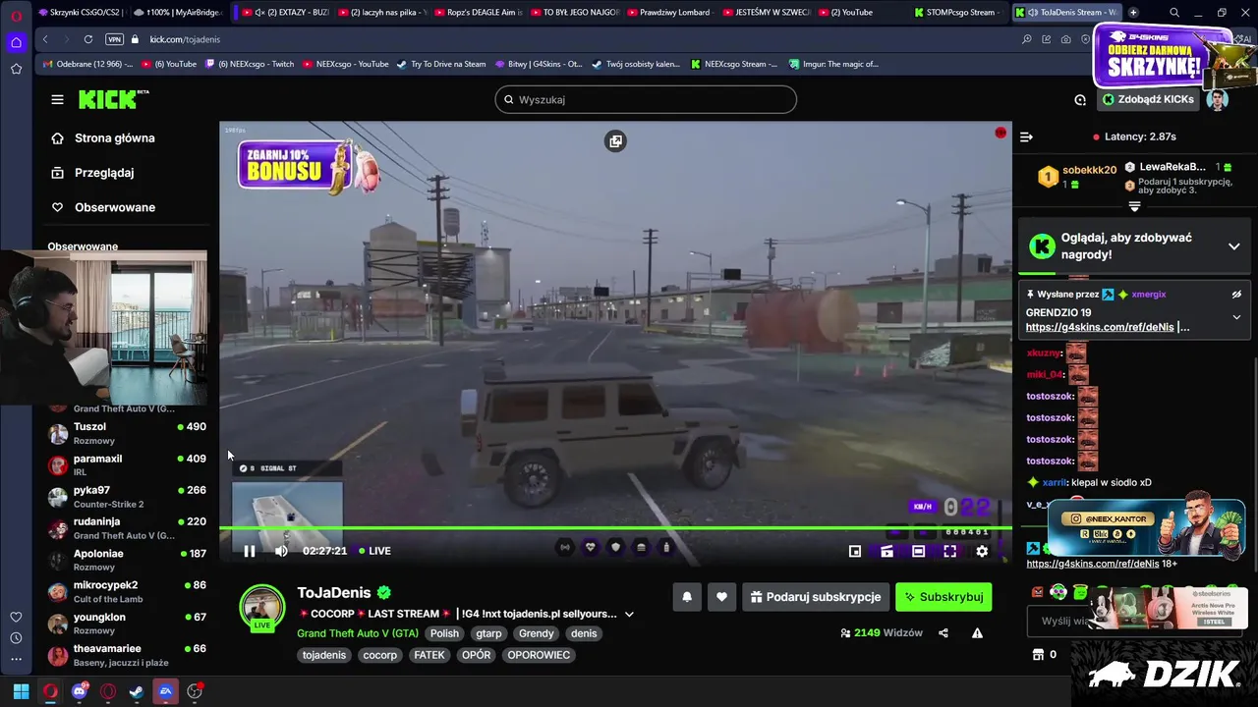Open ToJaDenis channel avatar
This screenshot has height=707, width=1258.
point(262,607)
